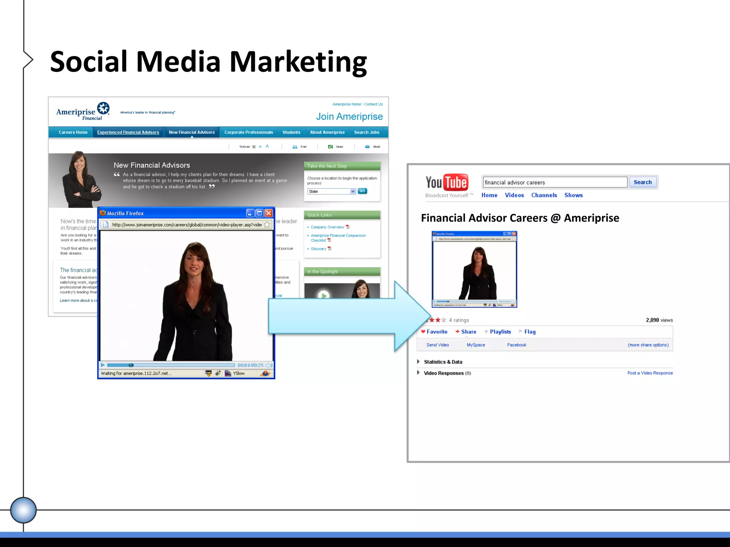This screenshot has width=730, height=547.
Task: Mute the Firefox video player volume
Action: tap(269, 365)
